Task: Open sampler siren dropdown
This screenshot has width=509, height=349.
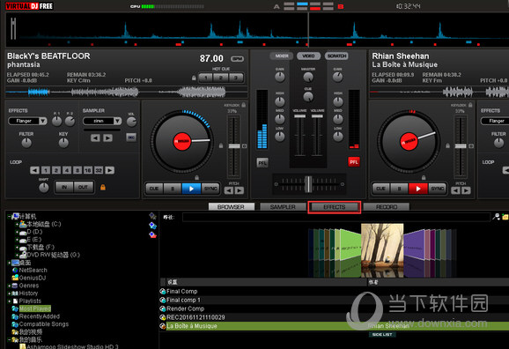Action: coord(117,122)
